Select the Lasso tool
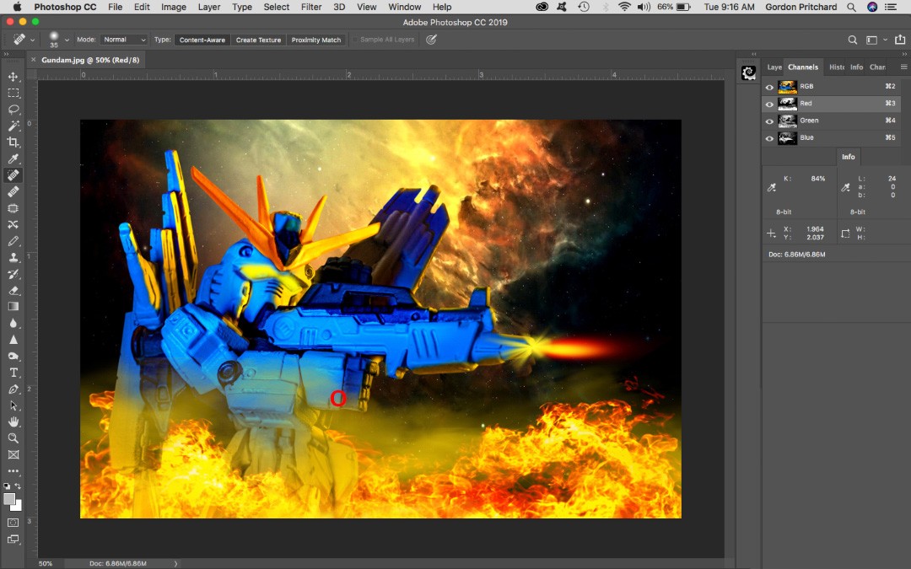The width and height of the screenshot is (911, 569). coord(13,109)
